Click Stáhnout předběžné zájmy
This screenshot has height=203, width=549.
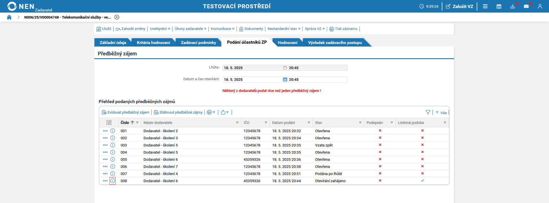point(178,112)
